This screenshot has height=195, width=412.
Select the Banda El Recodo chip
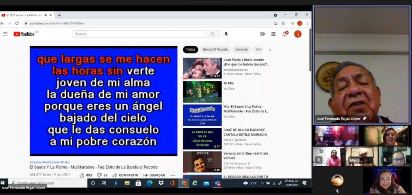pyautogui.click(x=215, y=49)
